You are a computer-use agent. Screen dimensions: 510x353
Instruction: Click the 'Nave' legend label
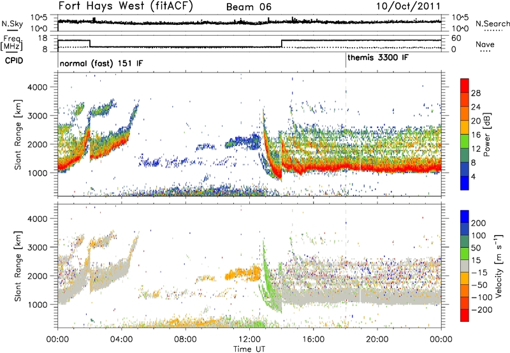485,45
